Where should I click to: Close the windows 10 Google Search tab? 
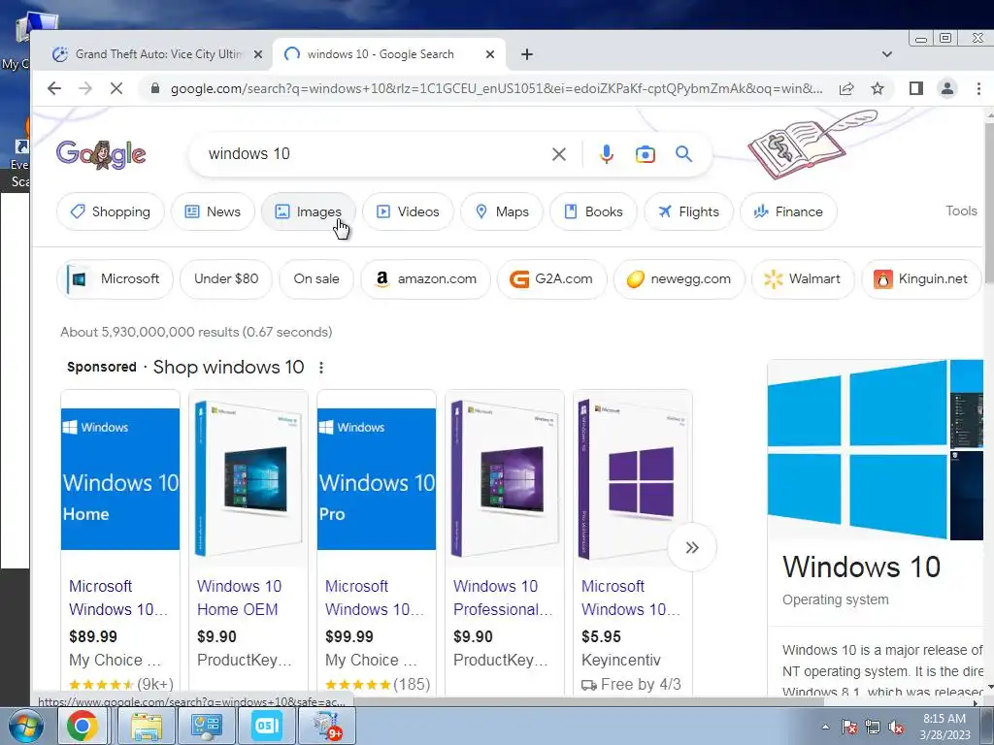pyautogui.click(x=490, y=54)
